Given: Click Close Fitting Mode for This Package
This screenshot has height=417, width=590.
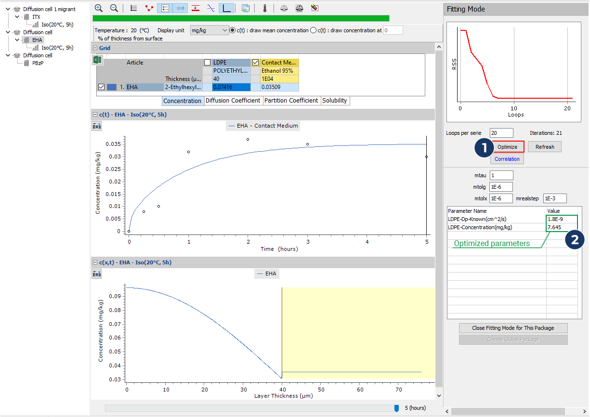Looking at the screenshot, I should (513, 328).
